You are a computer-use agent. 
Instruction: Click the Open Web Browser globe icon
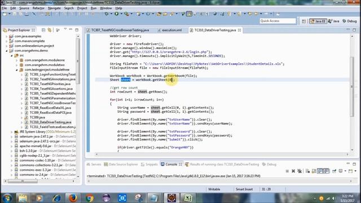pos(215,14)
